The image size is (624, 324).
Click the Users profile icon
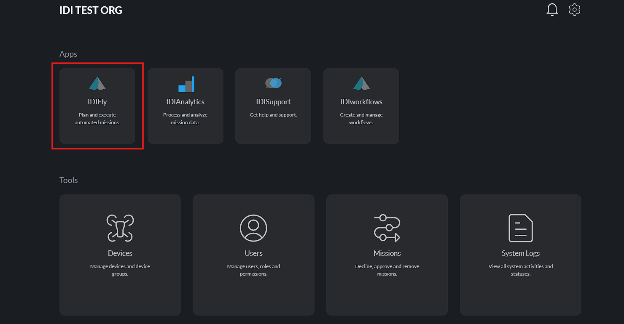[x=253, y=228]
